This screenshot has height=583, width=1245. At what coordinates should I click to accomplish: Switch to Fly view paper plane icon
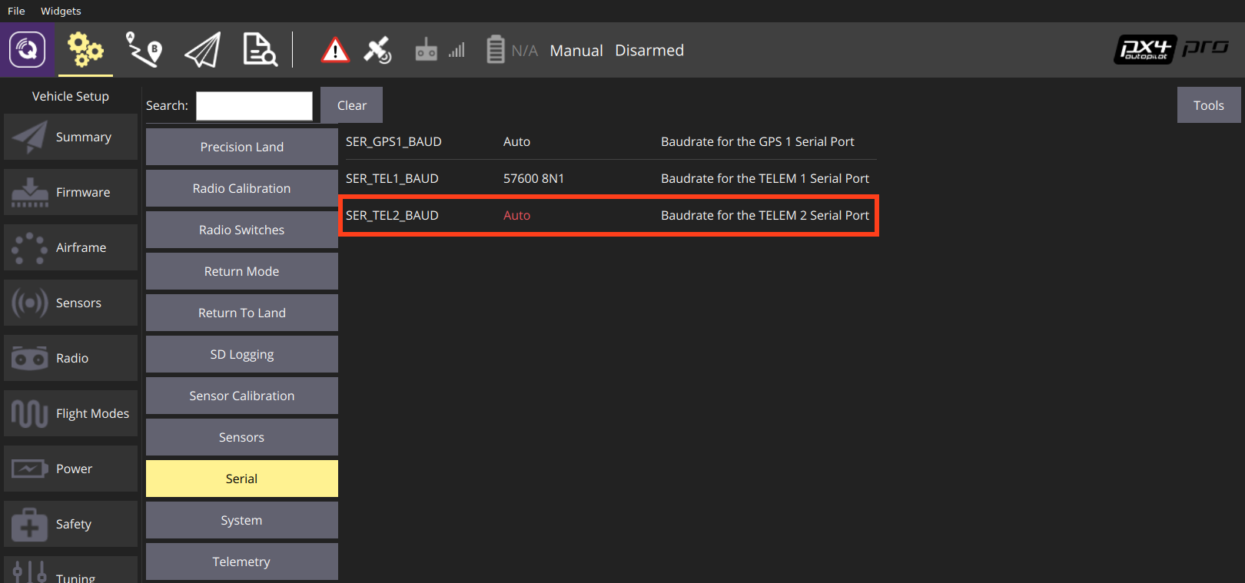pyautogui.click(x=203, y=50)
